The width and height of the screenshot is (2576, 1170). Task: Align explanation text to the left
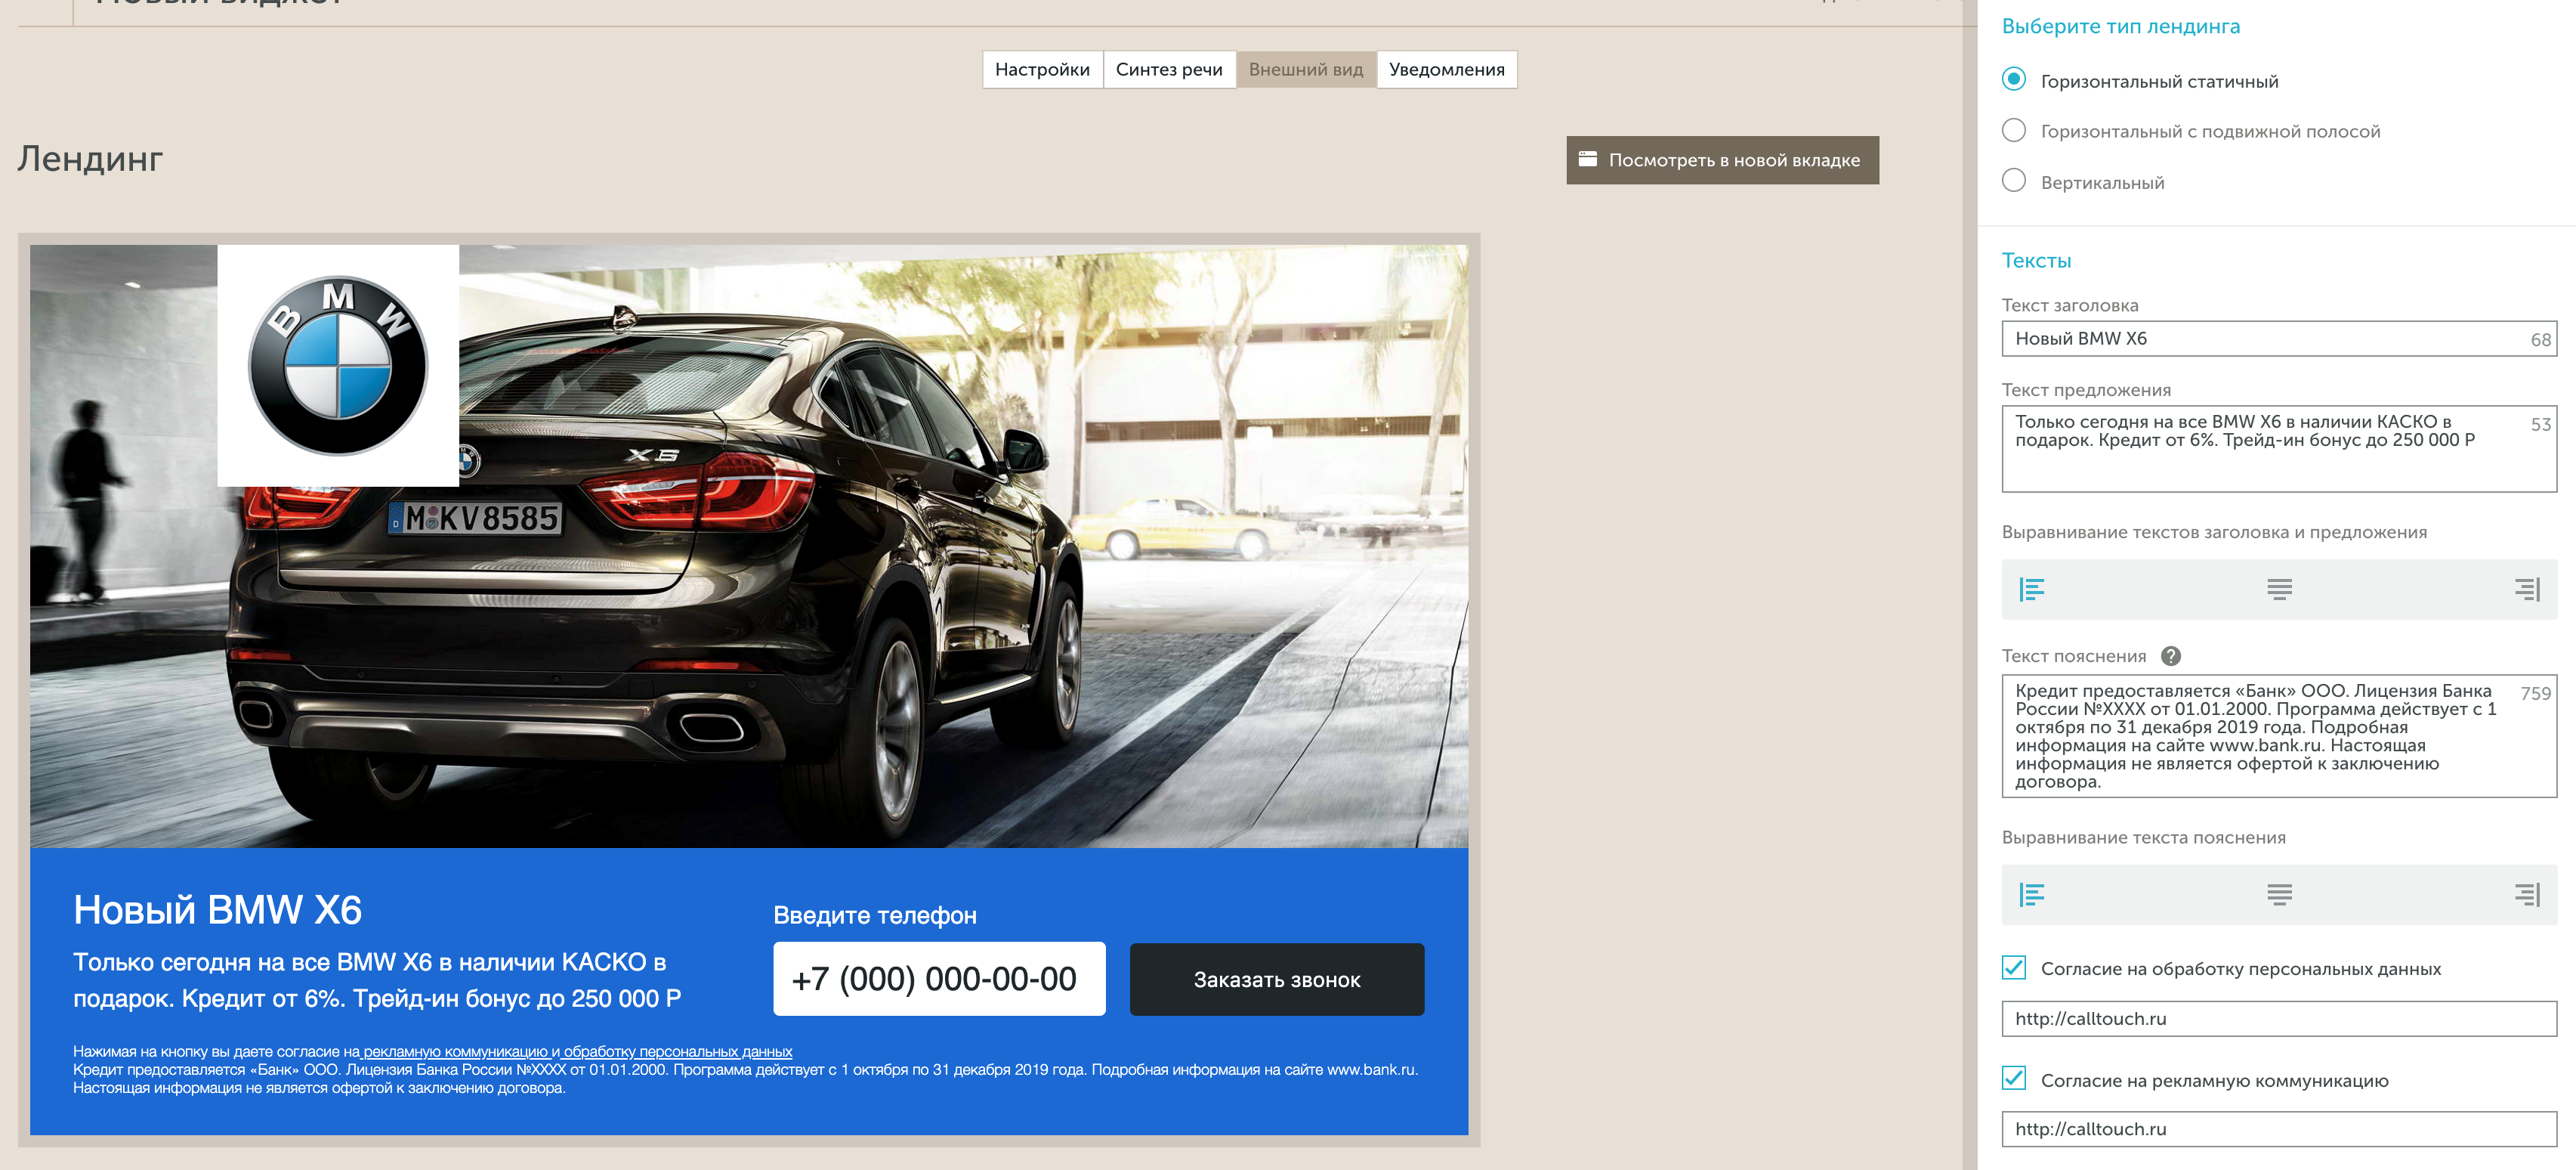(x=2031, y=895)
